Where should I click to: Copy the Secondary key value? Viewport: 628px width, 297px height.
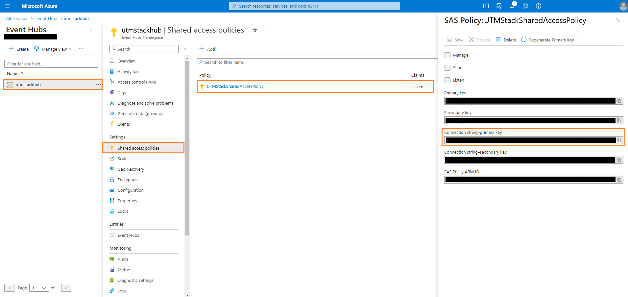[x=619, y=121]
